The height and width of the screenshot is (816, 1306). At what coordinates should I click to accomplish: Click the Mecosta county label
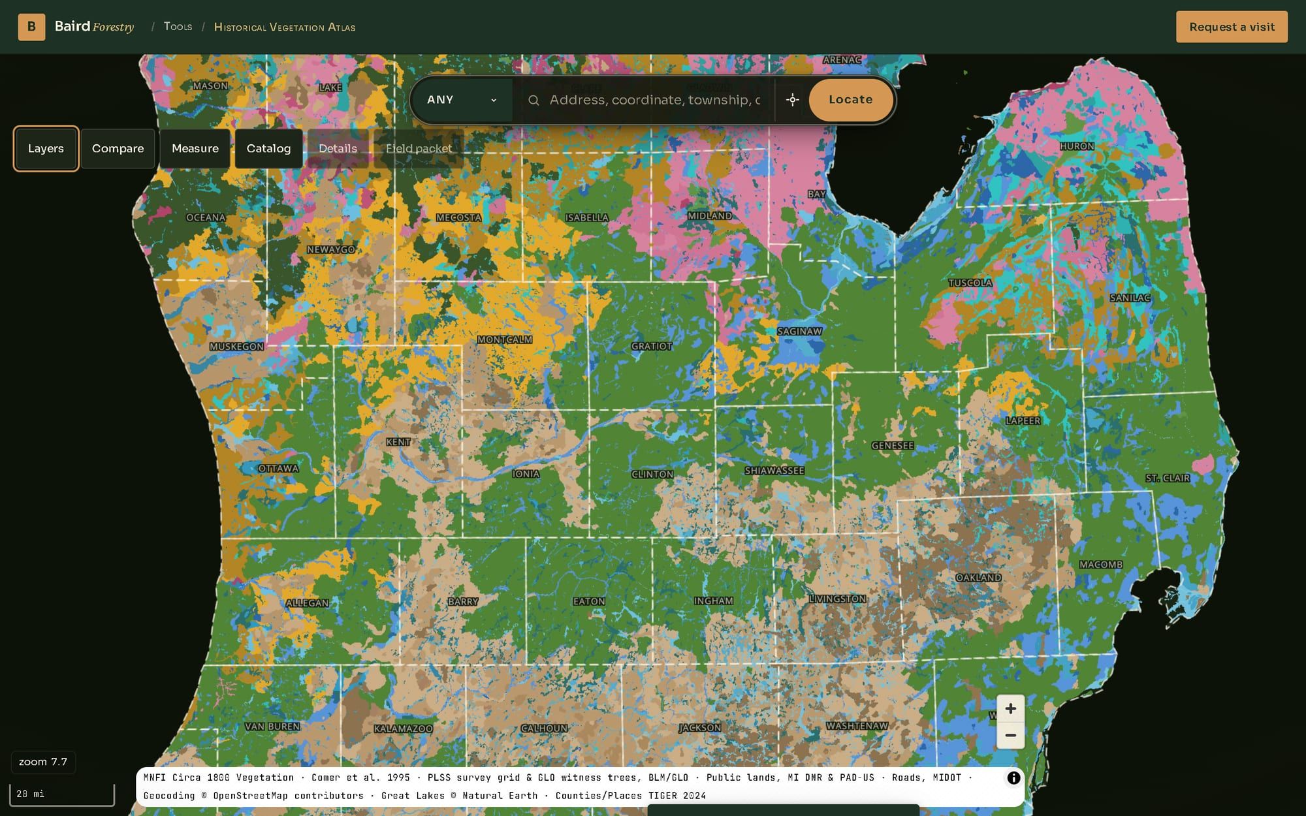click(458, 217)
